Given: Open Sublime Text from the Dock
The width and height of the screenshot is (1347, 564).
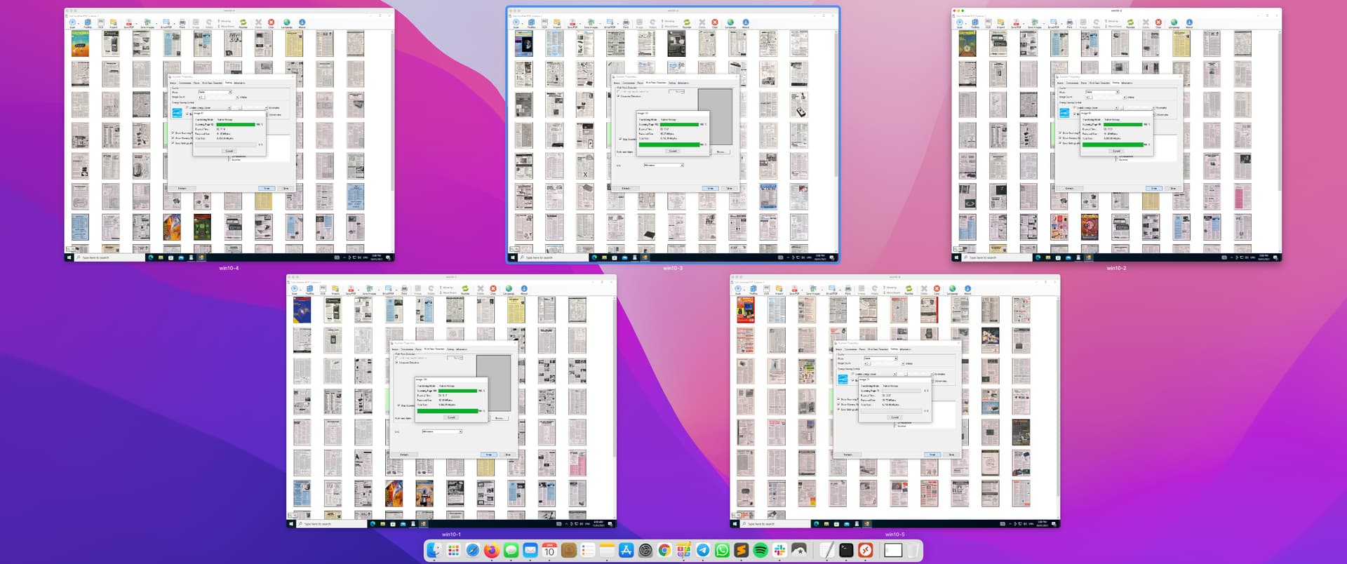Looking at the screenshot, I should (742, 551).
